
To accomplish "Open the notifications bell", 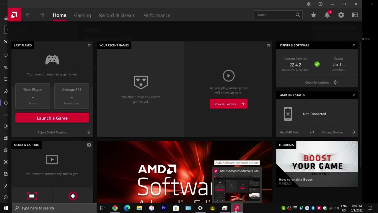I will click(328, 15).
